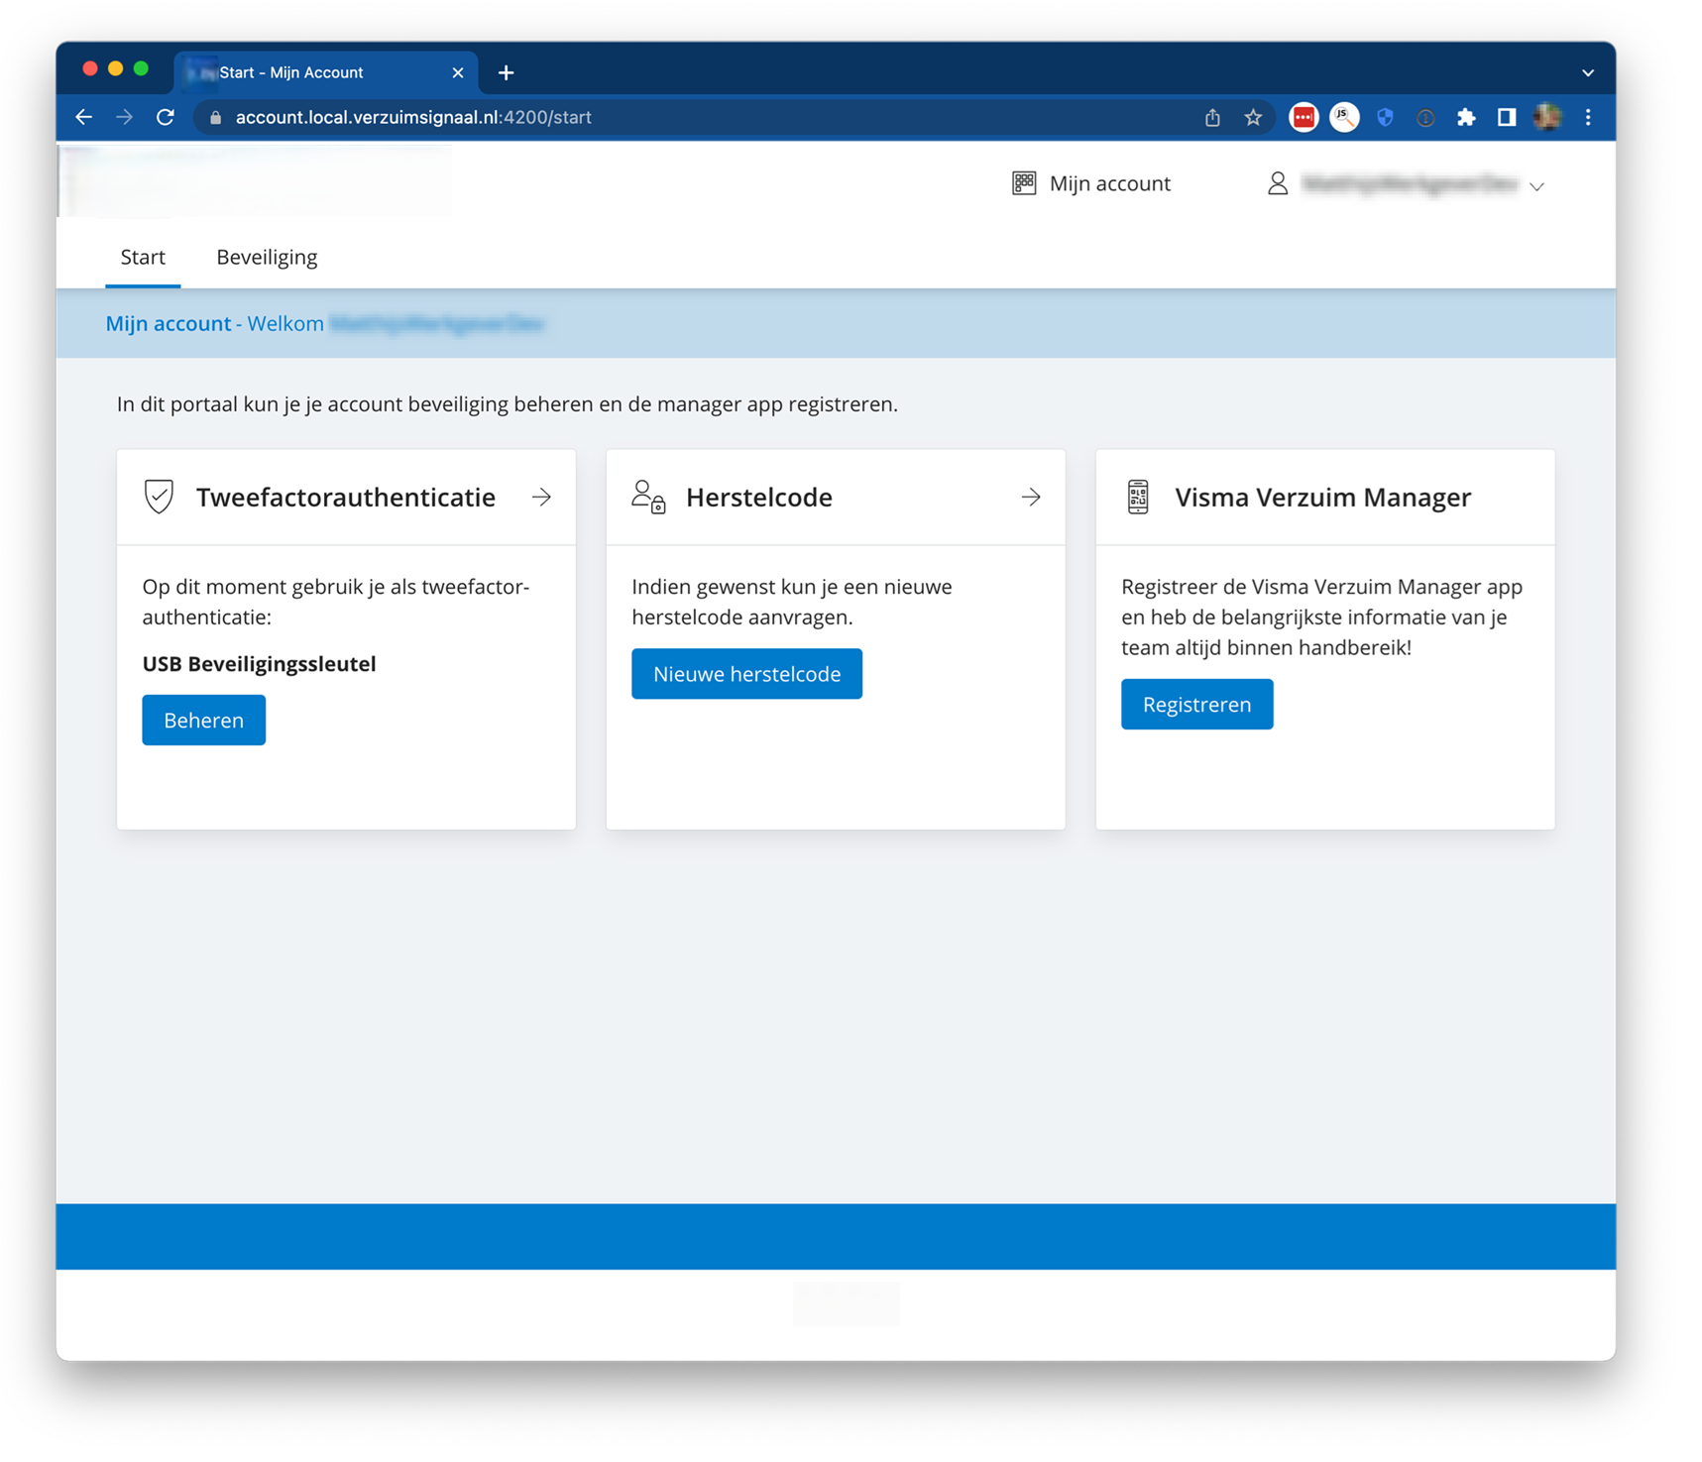The image size is (1702, 1462).
Task: Click the arrow on the Herstelcode card
Action: click(x=1031, y=497)
